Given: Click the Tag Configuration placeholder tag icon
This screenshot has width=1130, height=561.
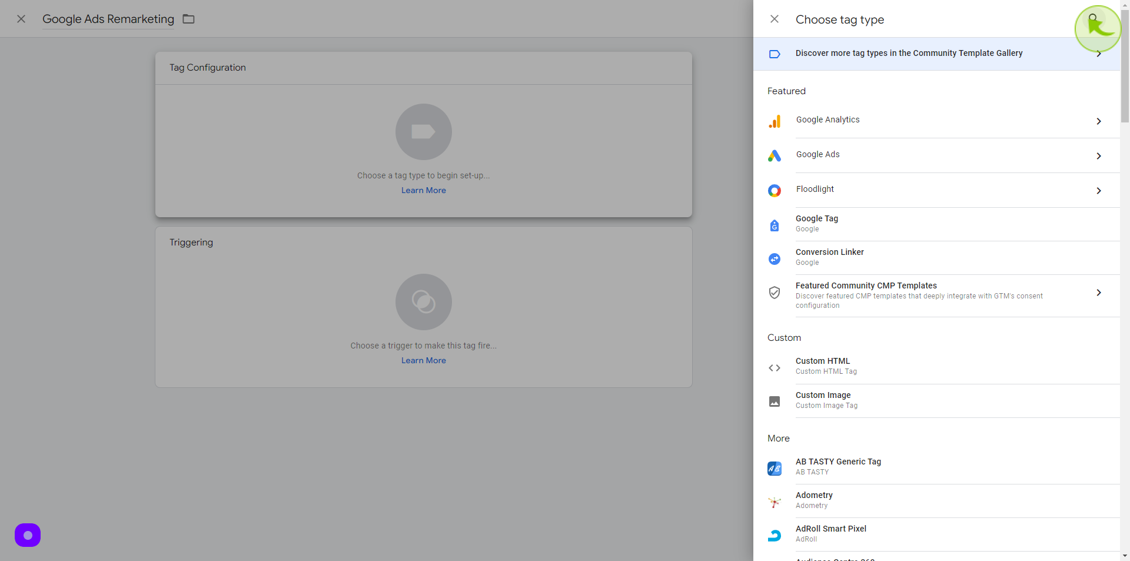Looking at the screenshot, I should [x=424, y=132].
